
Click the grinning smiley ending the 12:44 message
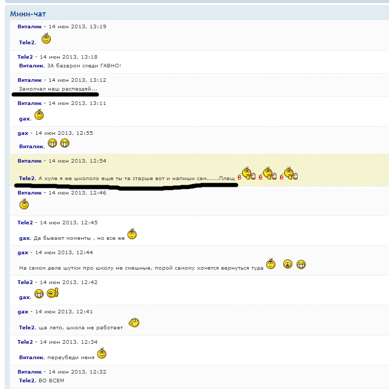301,264
